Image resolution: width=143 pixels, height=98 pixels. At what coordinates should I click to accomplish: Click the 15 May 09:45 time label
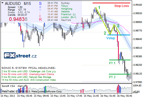click(x=42, y=96)
